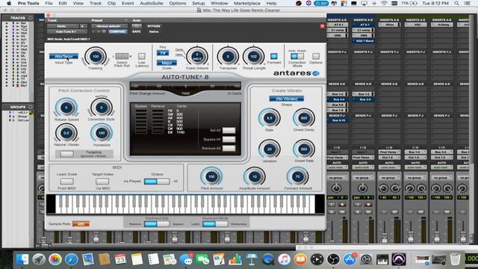Open Groups list options expander
478x269 pixels.
[x=30, y=107]
